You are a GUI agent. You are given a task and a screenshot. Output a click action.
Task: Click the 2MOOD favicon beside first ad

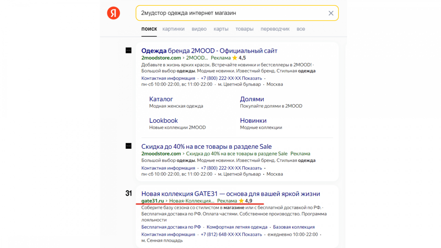pos(128,50)
